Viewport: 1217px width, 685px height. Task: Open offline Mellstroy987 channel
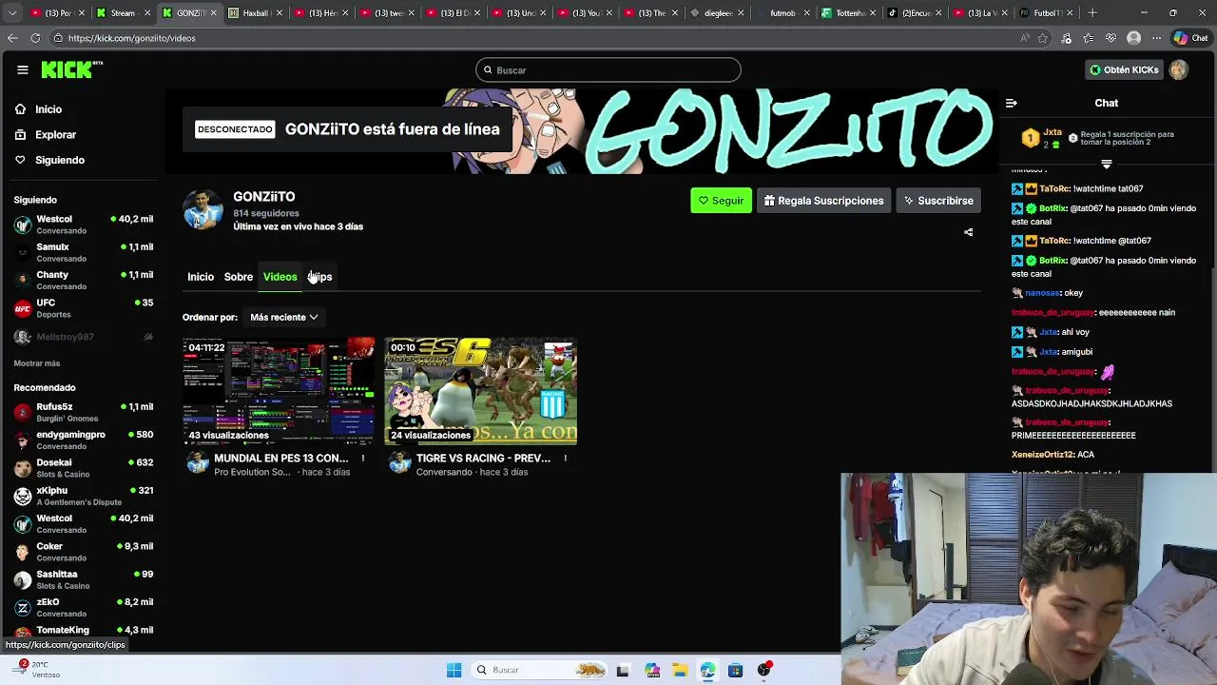coord(83,337)
